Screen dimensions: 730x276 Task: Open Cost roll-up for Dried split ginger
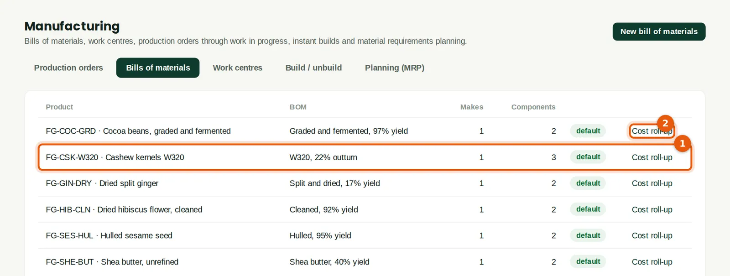point(652,183)
